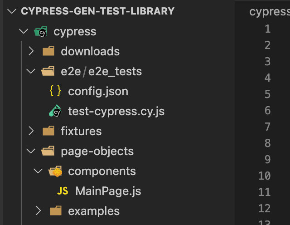Click the fixtures folder icon
This screenshot has height=225, width=290.
(48, 131)
